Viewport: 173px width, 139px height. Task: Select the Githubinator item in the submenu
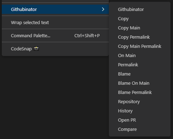coord(140,10)
